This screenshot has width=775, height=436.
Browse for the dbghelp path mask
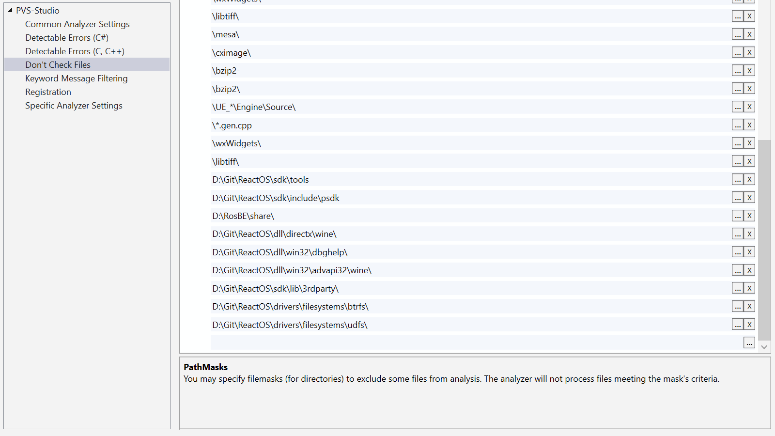tap(737, 251)
